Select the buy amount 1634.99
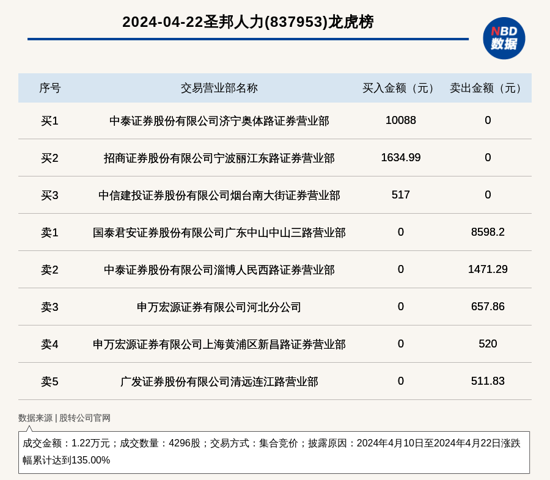This screenshot has height=480, width=550. 400,158
